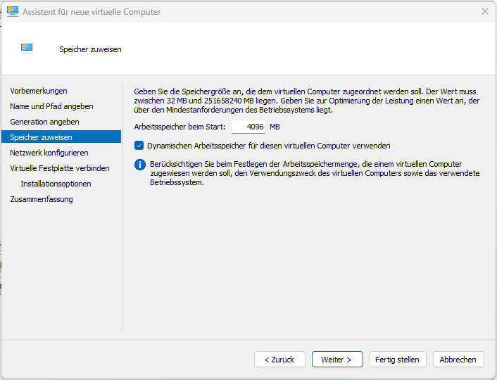Click the virtual computer icon in the header
497x380 pixels.
pyautogui.click(x=27, y=49)
